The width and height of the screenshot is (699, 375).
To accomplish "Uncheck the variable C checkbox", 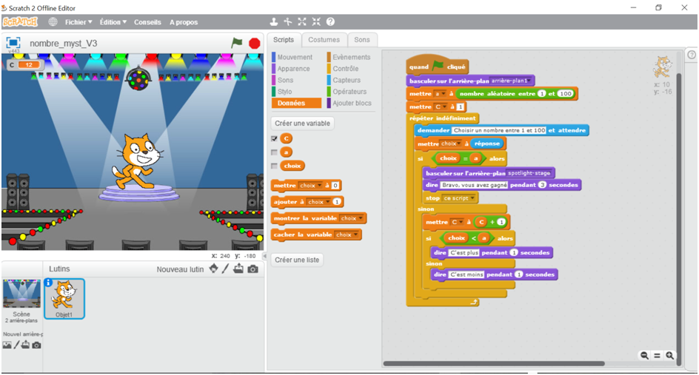I will coord(275,138).
